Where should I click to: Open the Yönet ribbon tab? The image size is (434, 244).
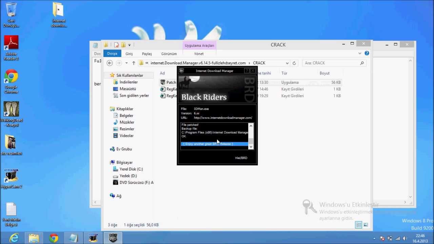tap(199, 54)
